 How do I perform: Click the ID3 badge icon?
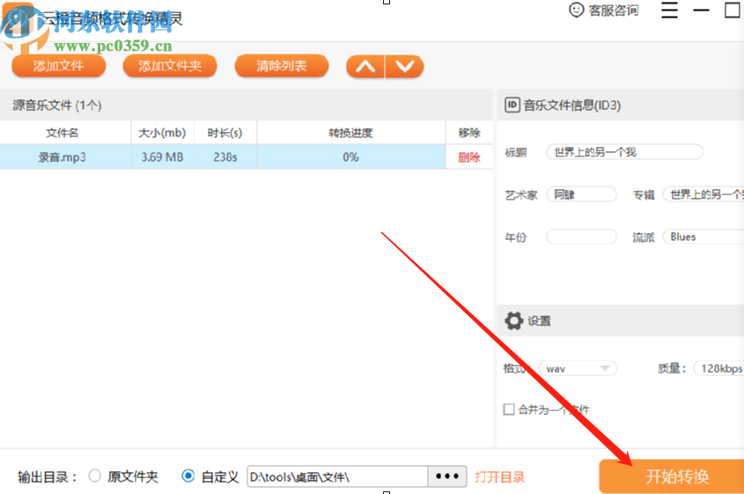512,105
